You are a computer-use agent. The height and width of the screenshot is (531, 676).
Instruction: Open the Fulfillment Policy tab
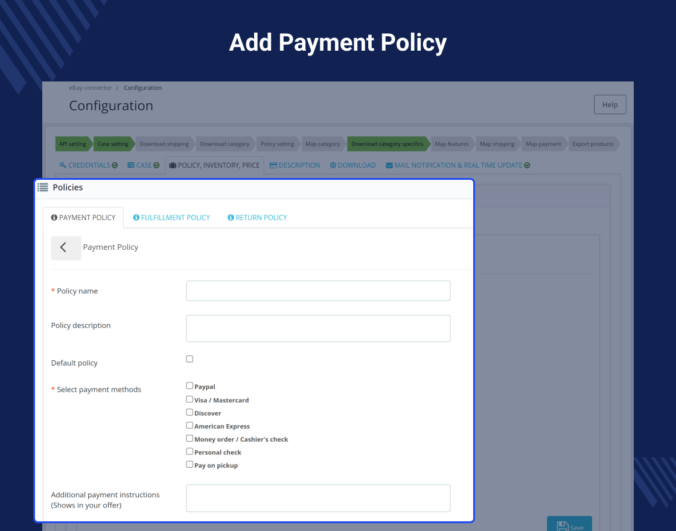tap(171, 218)
